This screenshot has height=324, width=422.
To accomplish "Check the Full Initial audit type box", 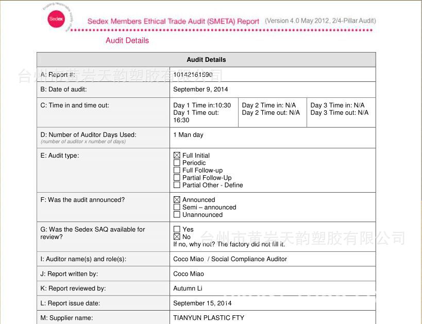I will click(x=177, y=155).
